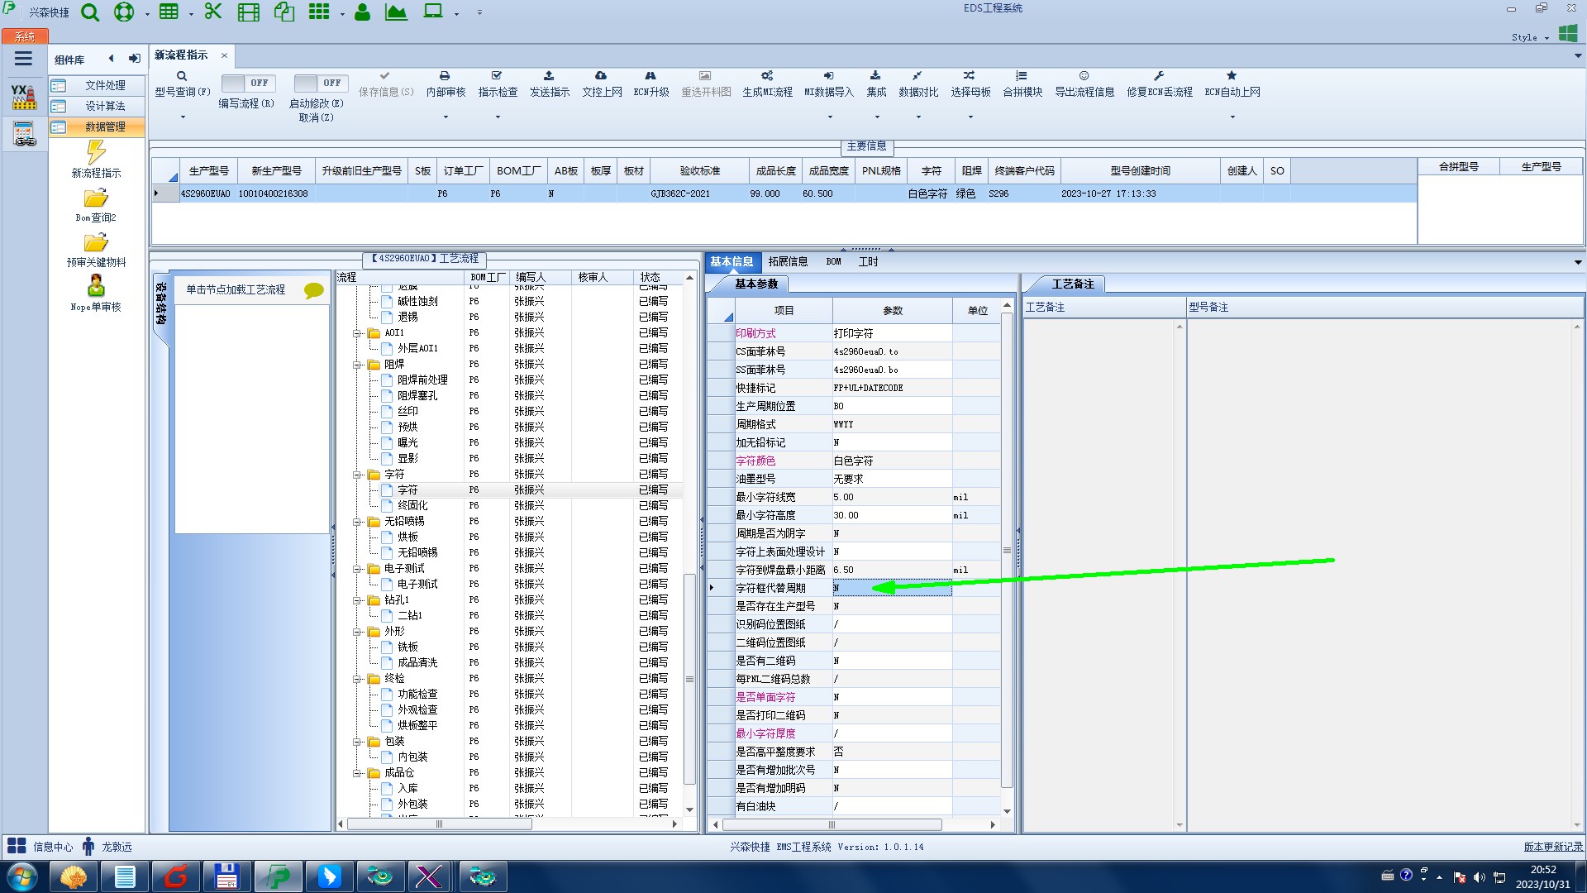Screen dimensions: 1587x893
Task: Click the 数据对比 toolbar icon
Action: [x=917, y=76]
